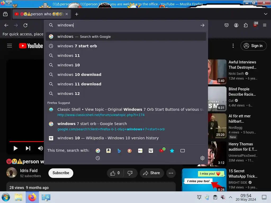Skip to the next video
This screenshot has width=271, height=203.
coord(28,148)
